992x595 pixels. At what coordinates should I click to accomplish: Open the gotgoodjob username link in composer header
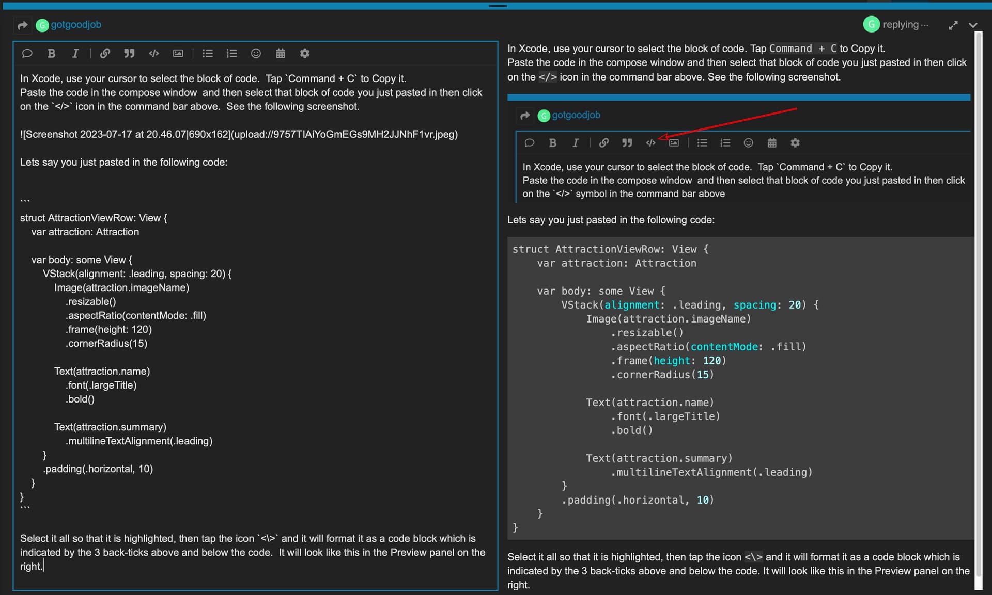(76, 24)
